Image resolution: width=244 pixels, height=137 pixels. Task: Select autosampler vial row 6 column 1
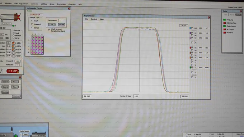33,53
